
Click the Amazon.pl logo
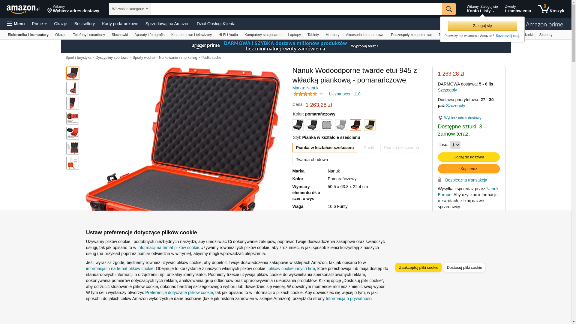(23, 9)
